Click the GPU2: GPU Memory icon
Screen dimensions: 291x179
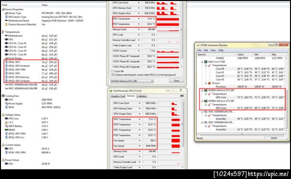click(x=6, y=77)
